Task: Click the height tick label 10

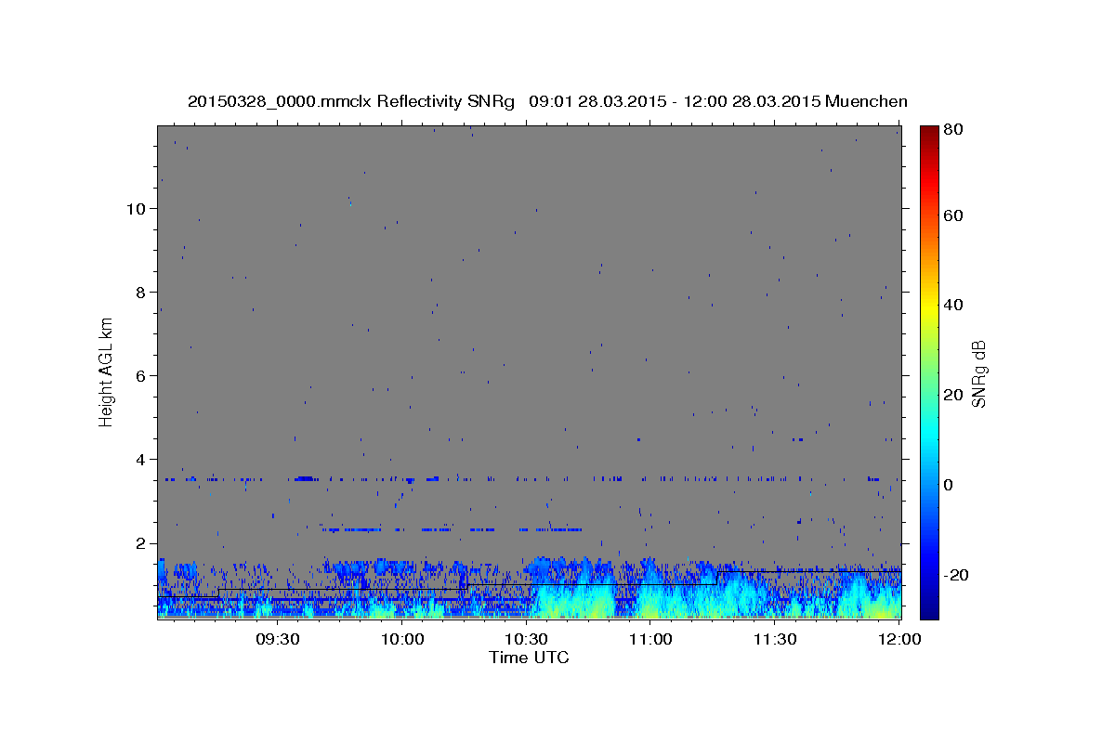Action: [x=137, y=208]
